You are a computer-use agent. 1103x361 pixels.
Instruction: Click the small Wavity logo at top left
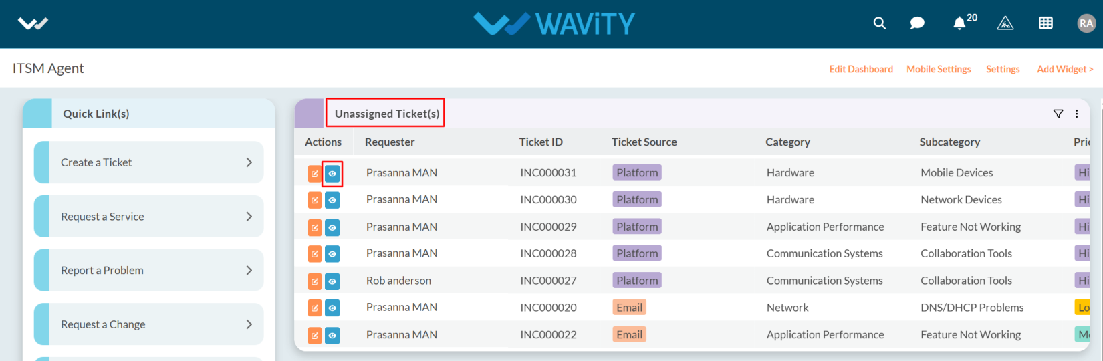(33, 24)
